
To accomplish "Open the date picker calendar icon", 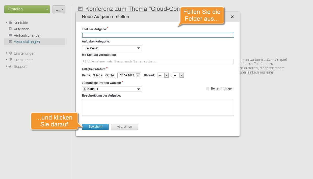I will point(138,75).
